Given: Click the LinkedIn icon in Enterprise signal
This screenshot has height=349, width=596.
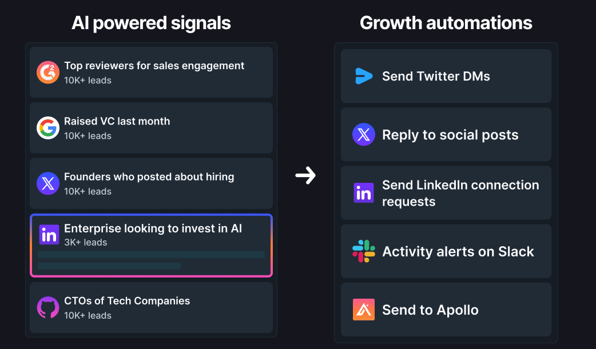Looking at the screenshot, I should 49,235.
